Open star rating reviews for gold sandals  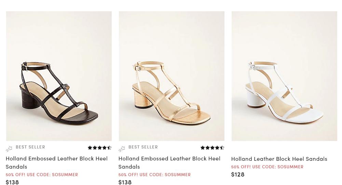click(x=212, y=148)
